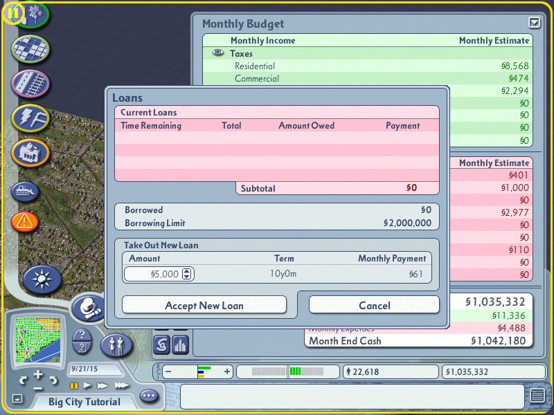
Task: Collapse the Monthly Budget panel arrow
Action: tap(533, 23)
